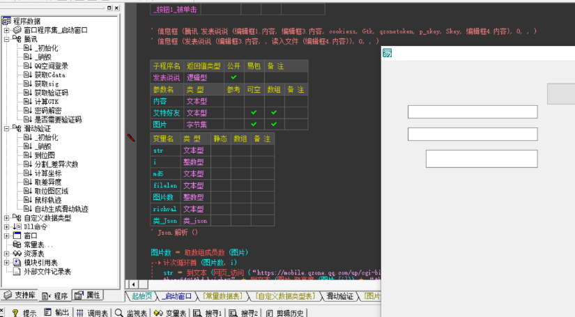Click the bottom edit box in the running window
575x317 pixels.
(482, 159)
